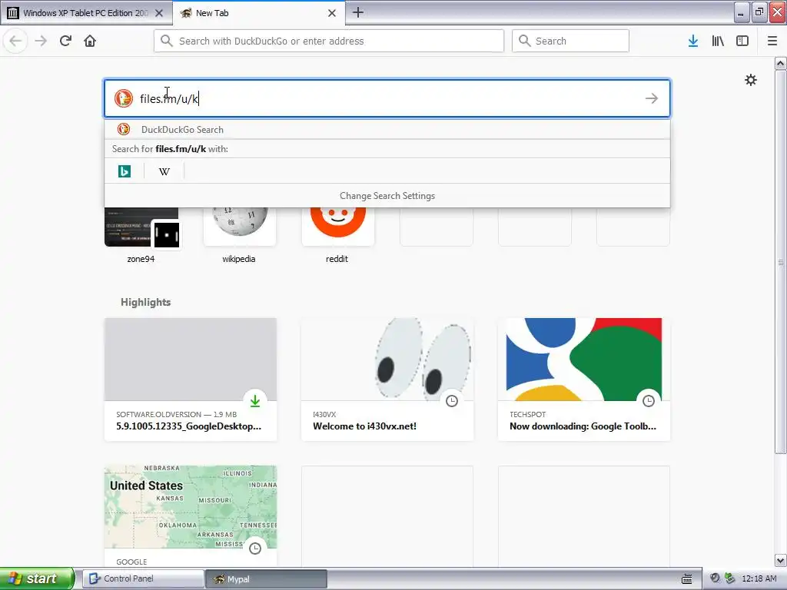The height and width of the screenshot is (590, 787).
Task: Click the taskbar clock 12:18 AM
Action: point(759,579)
